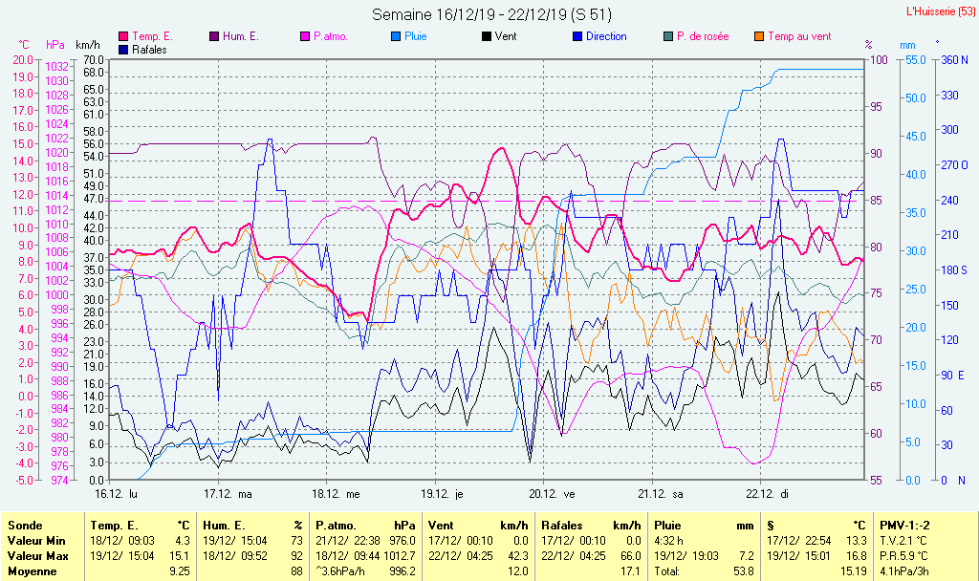Click the '180 S' compass axis label
This screenshot has height=581, width=979.
coord(954,270)
